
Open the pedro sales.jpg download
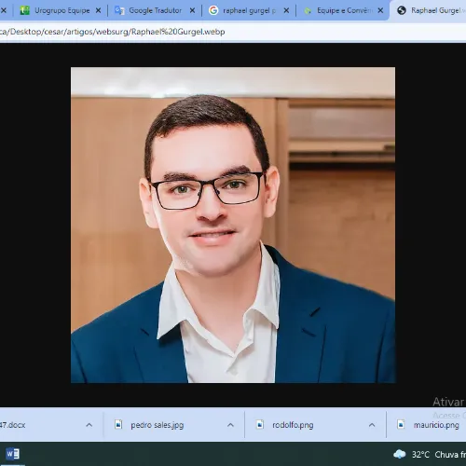pyautogui.click(x=157, y=425)
